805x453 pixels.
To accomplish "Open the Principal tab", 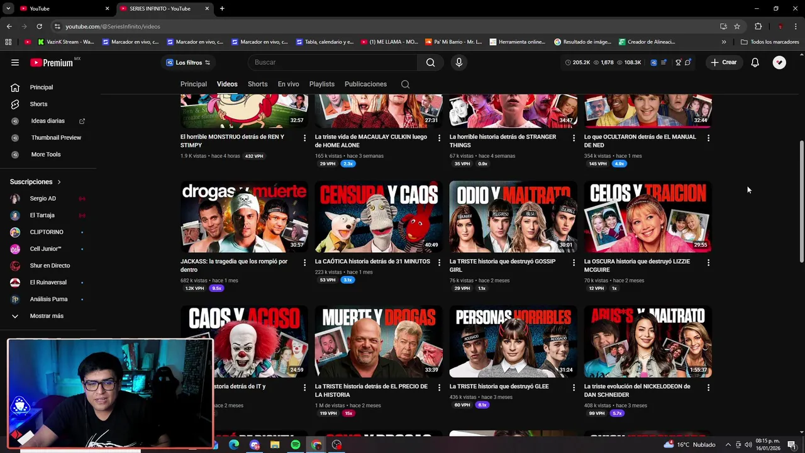I will [194, 84].
